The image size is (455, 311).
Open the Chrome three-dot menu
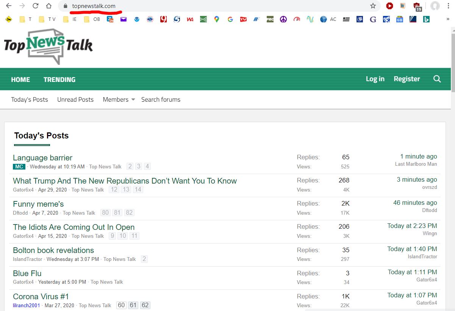[x=448, y=6]
